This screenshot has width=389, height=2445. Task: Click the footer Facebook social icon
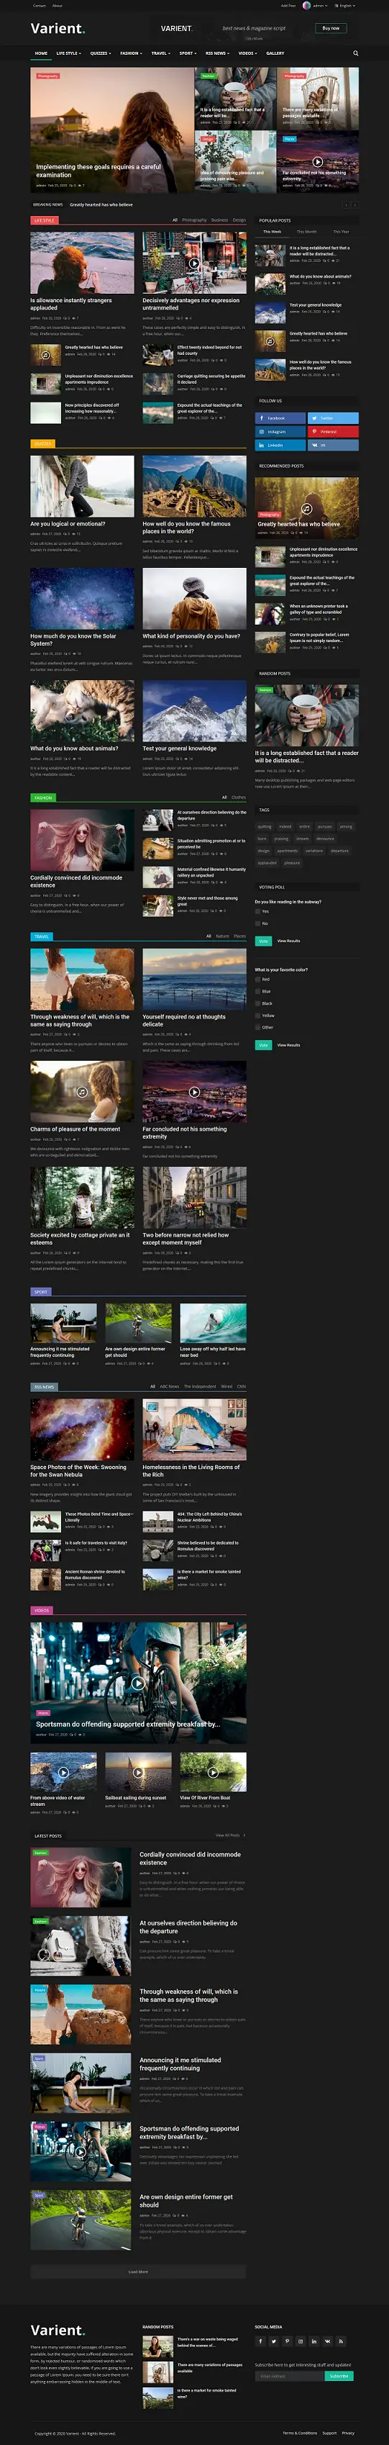pos(260,2341)
